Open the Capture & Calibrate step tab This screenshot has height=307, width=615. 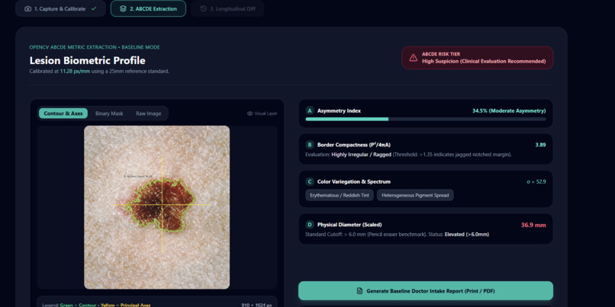click(x=60, y=8)
